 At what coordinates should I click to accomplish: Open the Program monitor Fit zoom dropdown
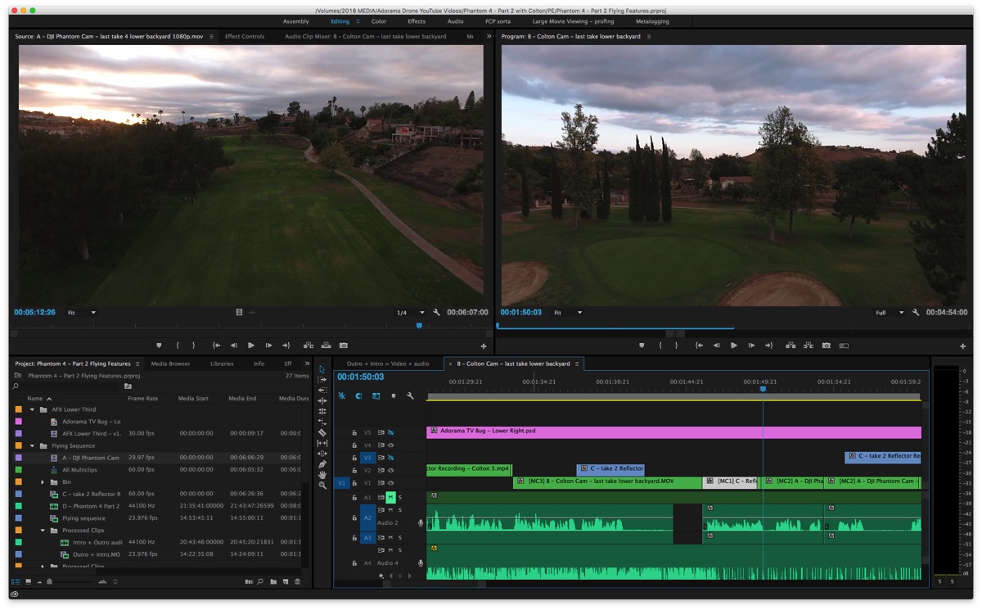pyautogui.click(x=568, y=313)
